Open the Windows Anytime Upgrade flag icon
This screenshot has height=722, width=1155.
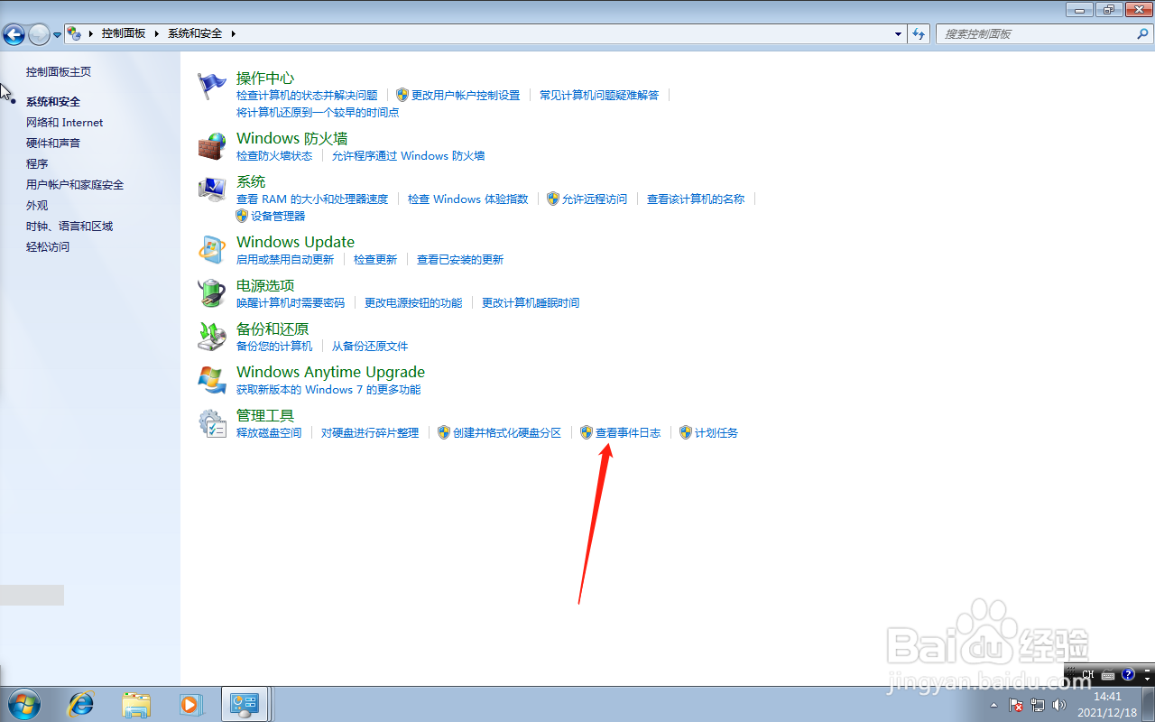pyautogui.click(x=212, y=380)
